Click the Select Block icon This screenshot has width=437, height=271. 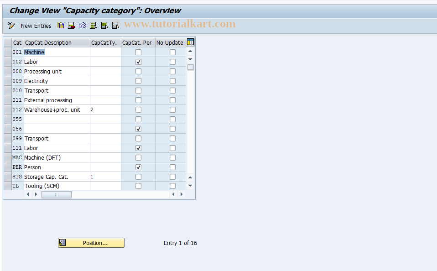[104, 26]
